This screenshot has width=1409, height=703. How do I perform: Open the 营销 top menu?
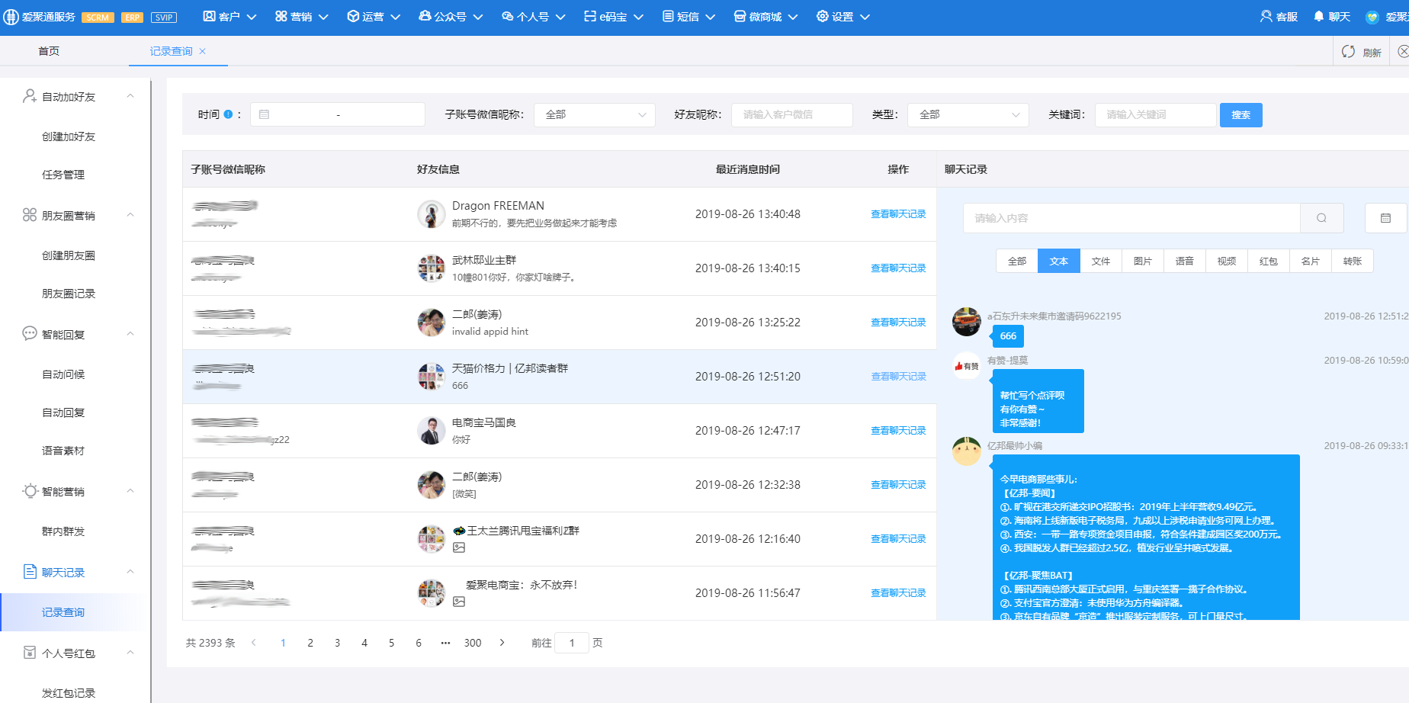(302, 17)
